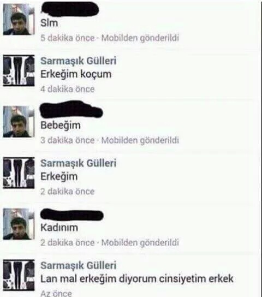Click the blacked-out name above 'Slm'
This screenshot has width=262, height=297.
[70, 9]
